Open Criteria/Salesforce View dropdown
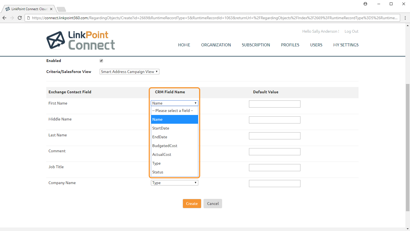The image size is (410, 231). (130, 72)
